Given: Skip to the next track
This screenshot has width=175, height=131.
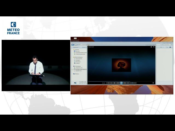Looking at the screenshot, I should 124,83.
